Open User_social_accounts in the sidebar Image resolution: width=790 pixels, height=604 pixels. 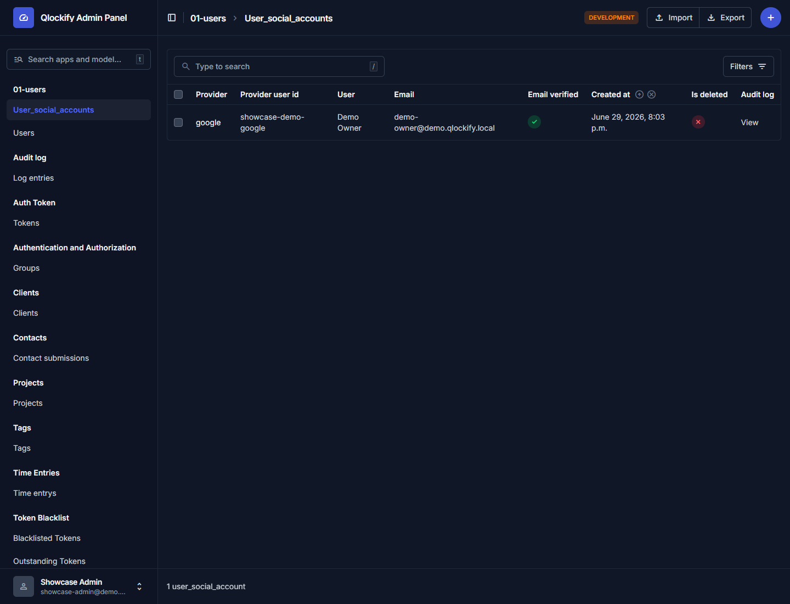pos(78,110)
